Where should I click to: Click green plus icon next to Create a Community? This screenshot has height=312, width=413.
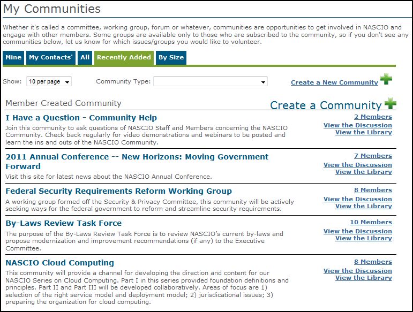(391, 103)
